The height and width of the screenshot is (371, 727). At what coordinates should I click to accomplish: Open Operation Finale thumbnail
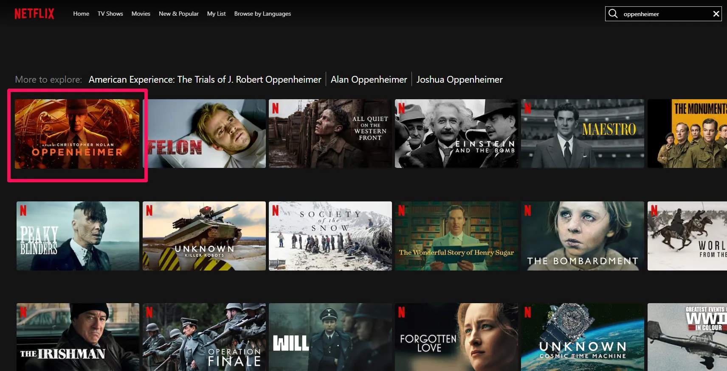pos(204,337)
